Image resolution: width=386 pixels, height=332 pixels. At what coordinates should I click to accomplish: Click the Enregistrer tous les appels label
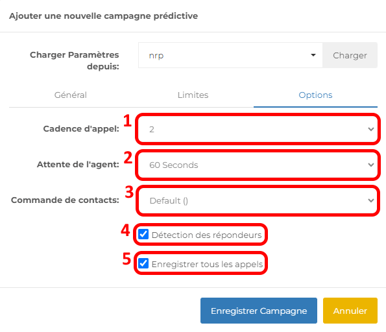click(208, 264)
